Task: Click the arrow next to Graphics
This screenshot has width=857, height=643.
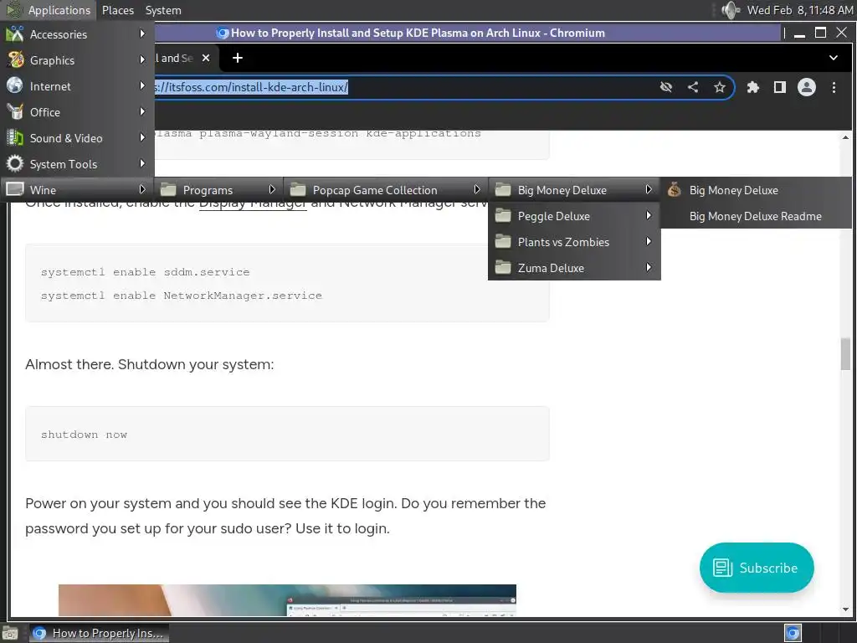Action: click(x=142, y=59)
